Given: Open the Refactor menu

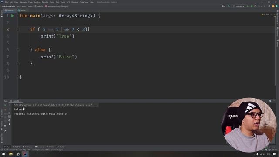Looking at the screenshot, I should [x=45, y=2].
